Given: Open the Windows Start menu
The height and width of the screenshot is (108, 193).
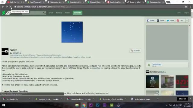Looking at the screenshot, I should pyautogui.click(x=3, y=105).
